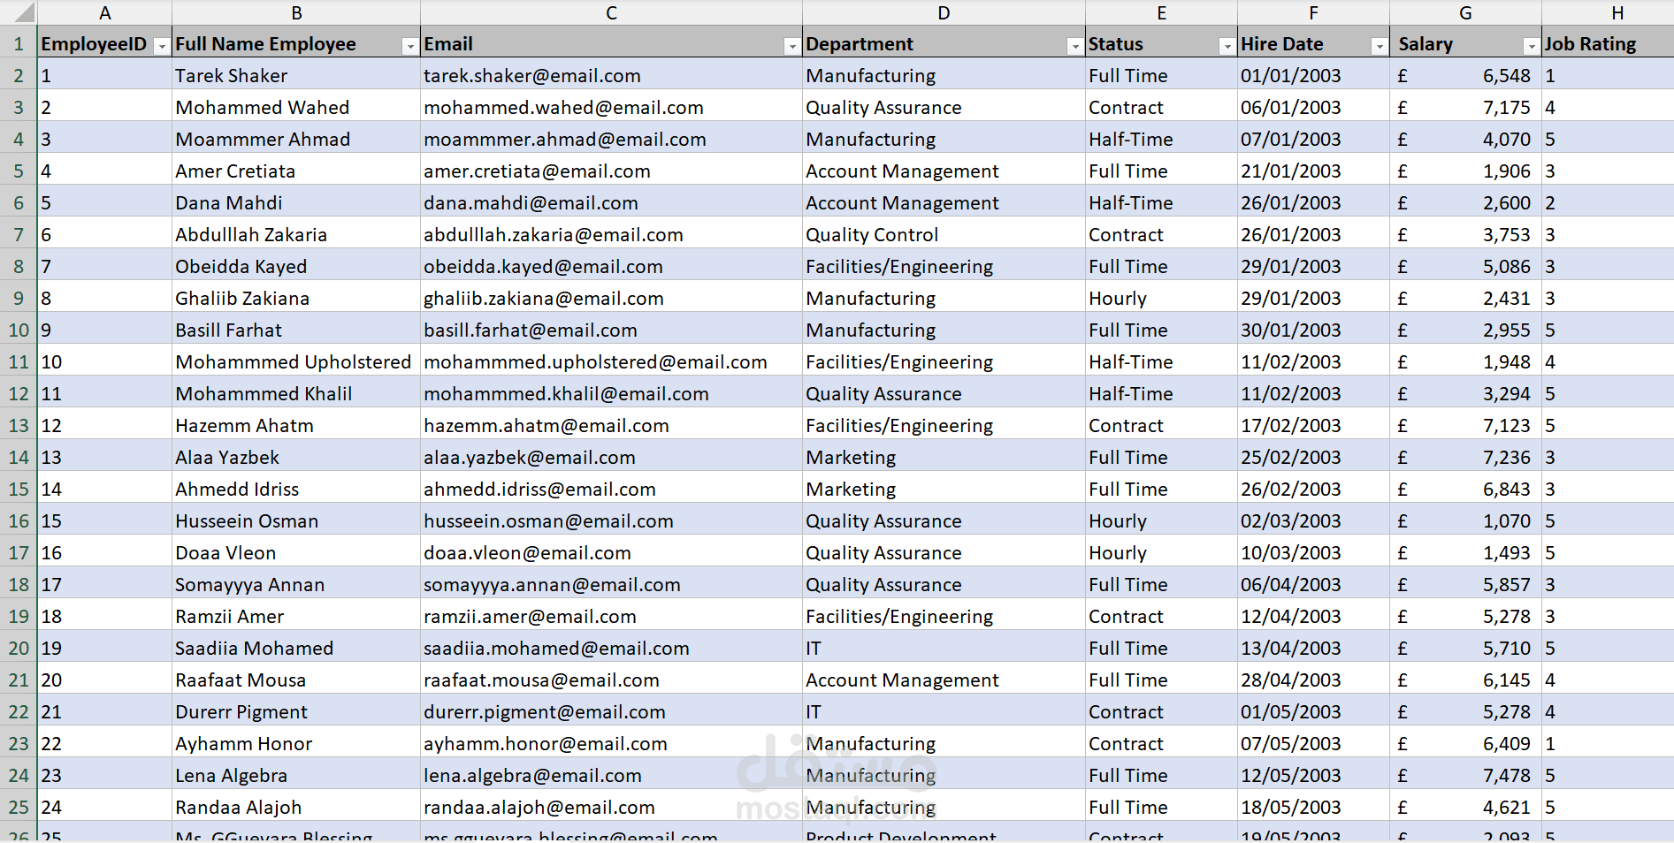Click the Department header cell

pyautogui.click(x=944, y=43)
